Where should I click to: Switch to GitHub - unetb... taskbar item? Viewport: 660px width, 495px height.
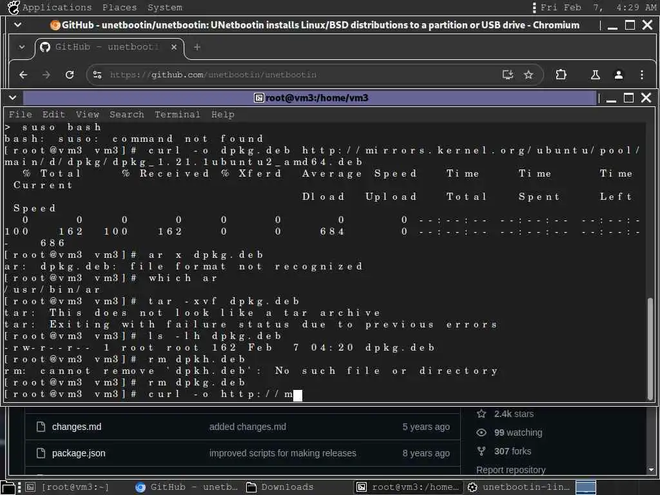186,487
